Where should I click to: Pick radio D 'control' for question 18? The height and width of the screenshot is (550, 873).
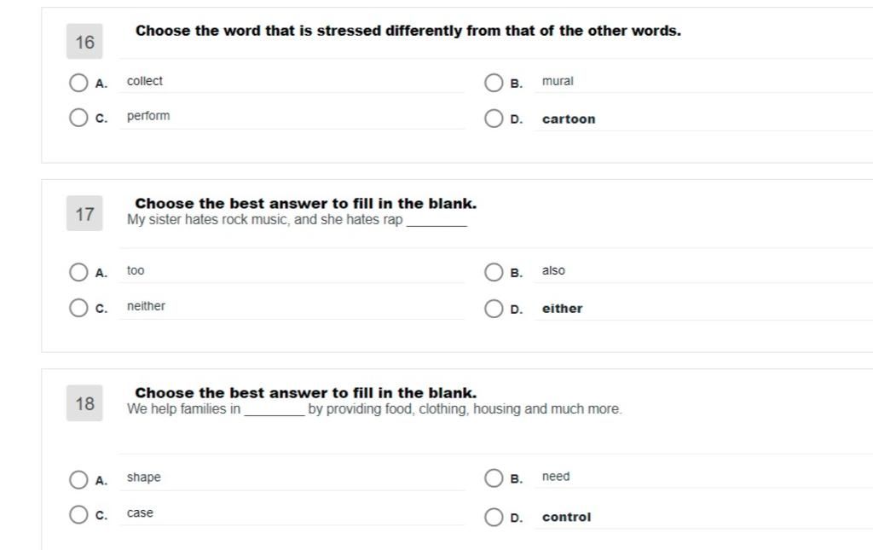click(x=494, y=517)
